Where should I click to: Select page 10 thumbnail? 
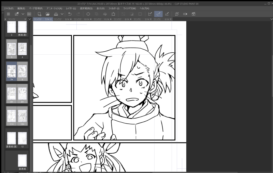point(22,116)
